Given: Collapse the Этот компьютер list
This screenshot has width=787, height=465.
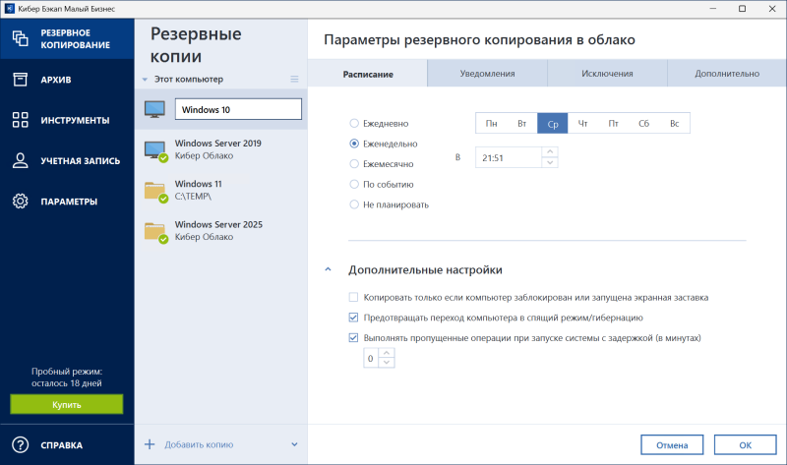Looking at the screenshot, I should tap(145, 79).
